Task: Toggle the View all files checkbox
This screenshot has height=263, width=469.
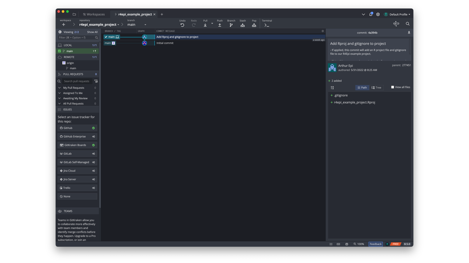Action: (392, 87)
